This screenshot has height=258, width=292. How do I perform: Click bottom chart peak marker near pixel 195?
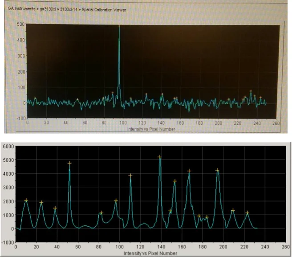click(217, 170)
